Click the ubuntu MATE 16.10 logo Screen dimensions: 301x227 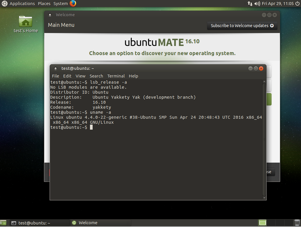162,42
